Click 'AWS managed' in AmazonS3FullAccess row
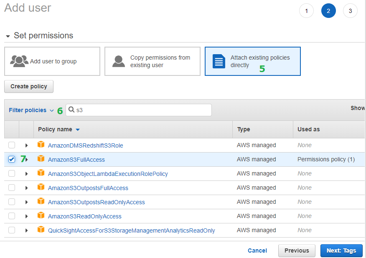The height and width of the screenshot is (258, 366). tap(256, 159)
